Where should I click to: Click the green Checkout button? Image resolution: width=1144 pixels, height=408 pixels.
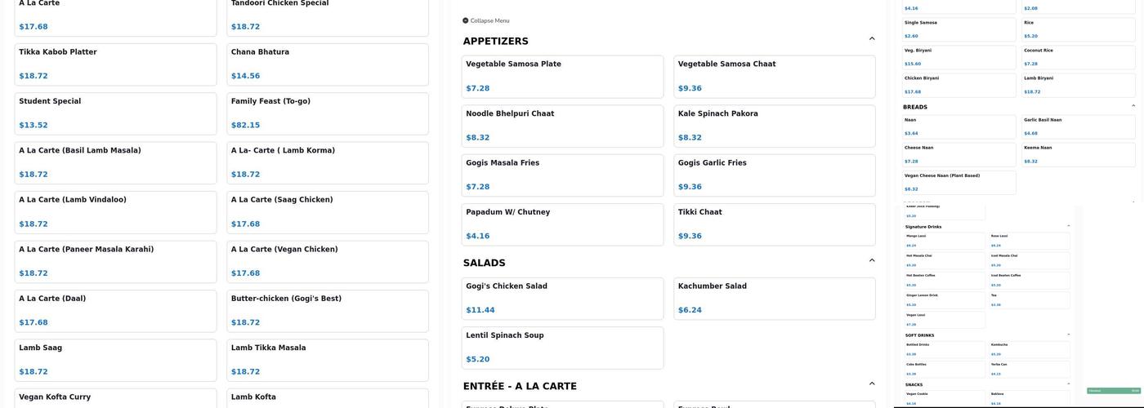click(1113, 391)
